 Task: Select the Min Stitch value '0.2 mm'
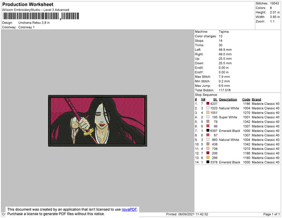[x=224, y=81]
